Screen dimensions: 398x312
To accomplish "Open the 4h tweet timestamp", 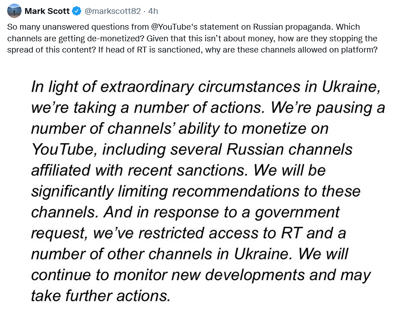I will tap(153, 10).
